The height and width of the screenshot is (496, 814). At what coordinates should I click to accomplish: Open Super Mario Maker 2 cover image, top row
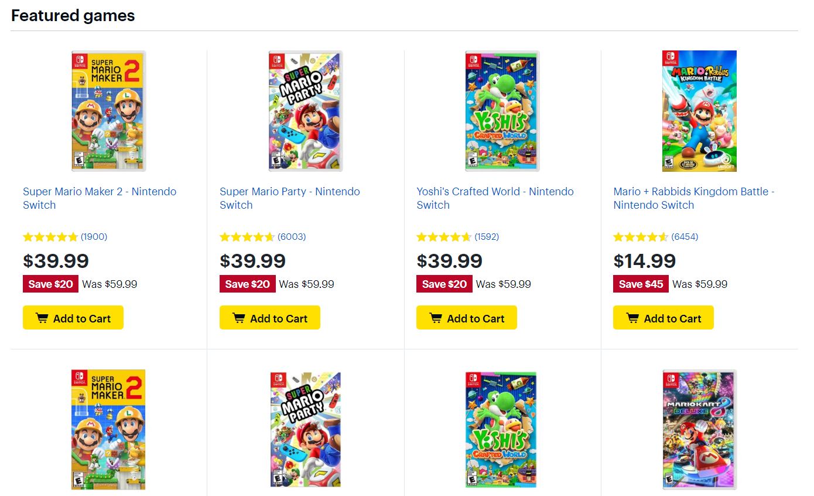coord(108,111)
